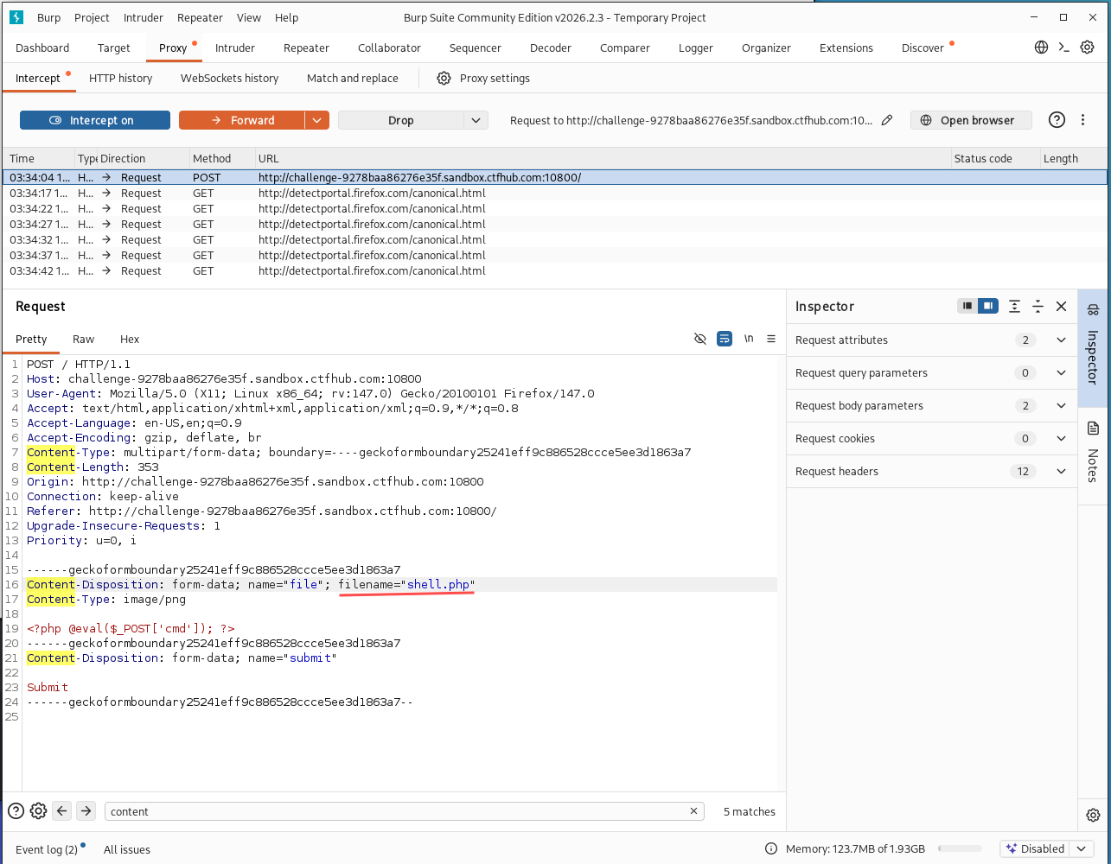Drop the intercepted request
1111x864 pixels.
[x=401, y=120]
